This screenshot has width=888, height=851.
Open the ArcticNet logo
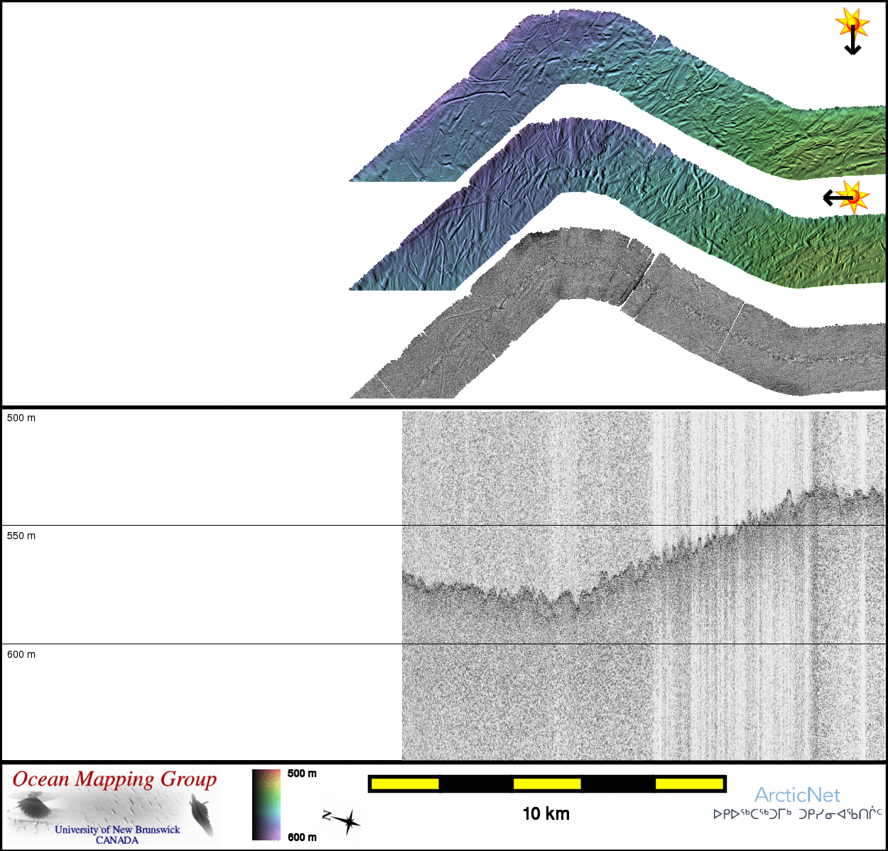pos(796,795)
